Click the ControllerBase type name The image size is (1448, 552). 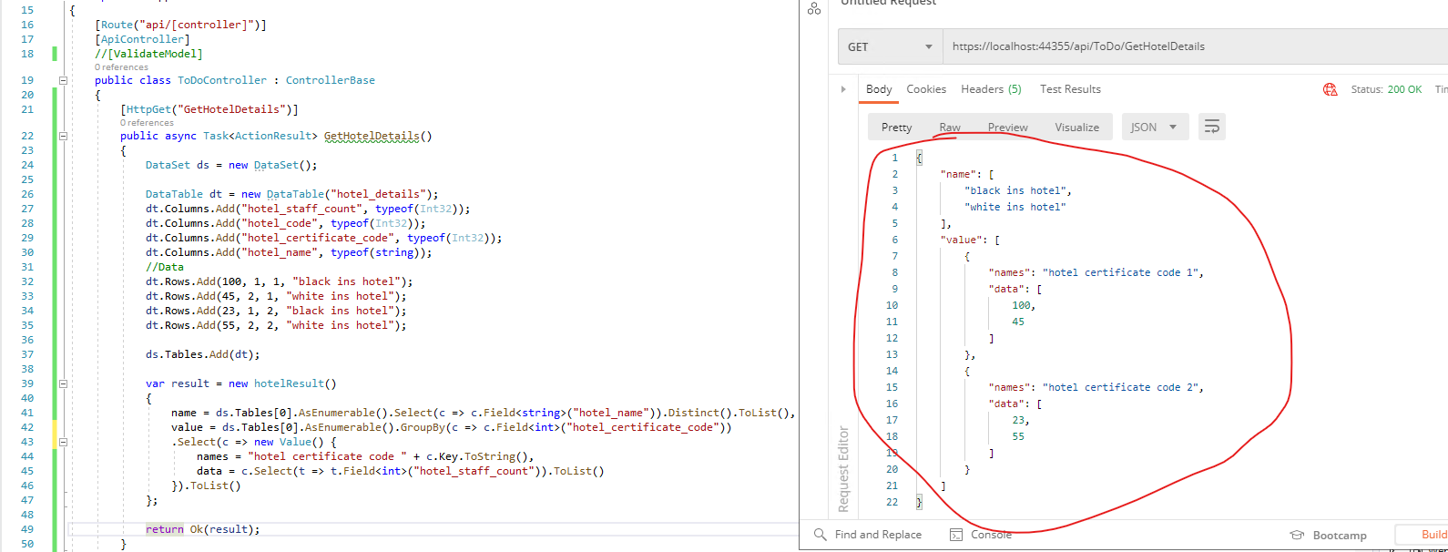point(331,80)
